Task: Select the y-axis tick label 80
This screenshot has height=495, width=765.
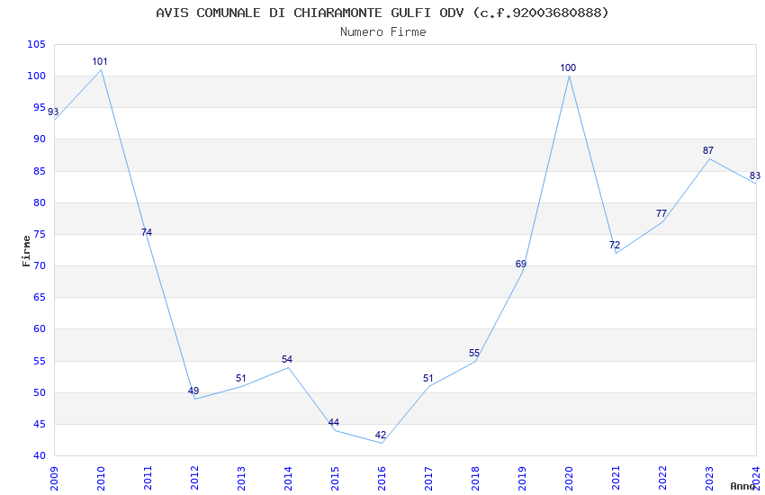Action: [x=40, y=202]
